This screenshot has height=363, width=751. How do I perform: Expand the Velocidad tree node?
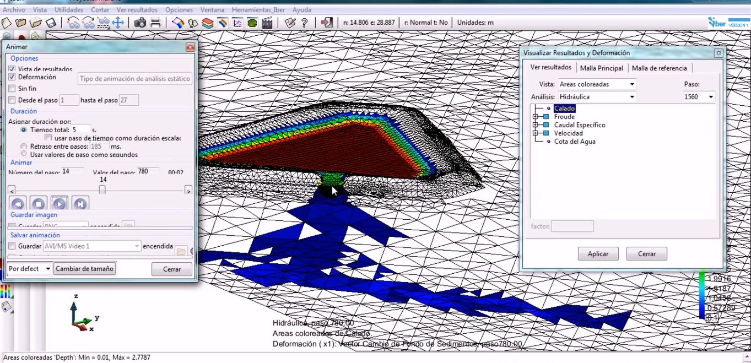tap(536, 133)
